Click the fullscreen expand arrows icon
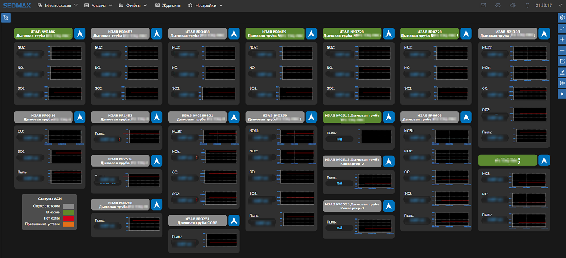 [561, 29]
